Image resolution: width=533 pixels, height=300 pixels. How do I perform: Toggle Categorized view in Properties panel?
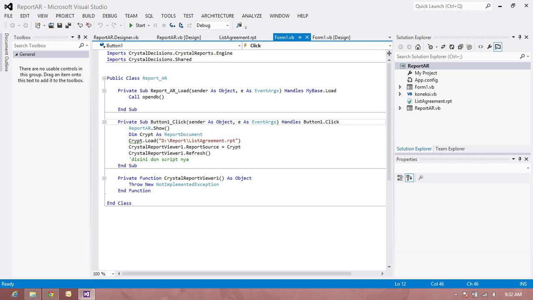(x=400, y=178)
